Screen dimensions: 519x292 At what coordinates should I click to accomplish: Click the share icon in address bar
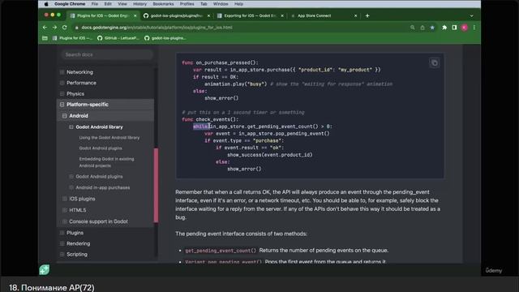pos(422,28)
